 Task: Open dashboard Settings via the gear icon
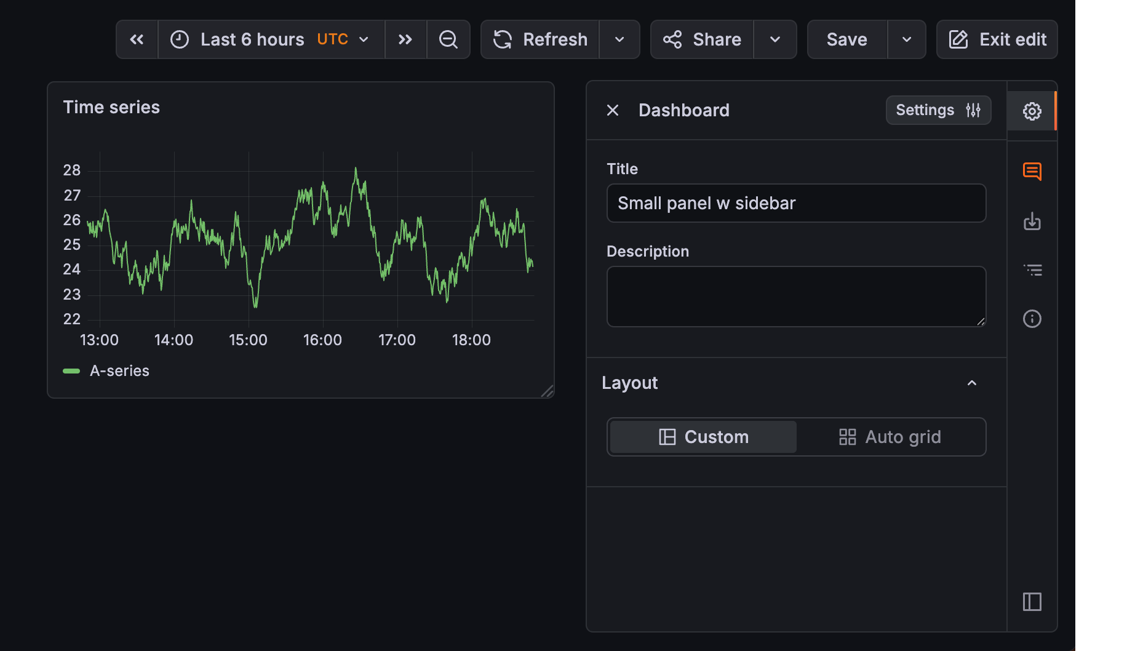coord(1032,111)
